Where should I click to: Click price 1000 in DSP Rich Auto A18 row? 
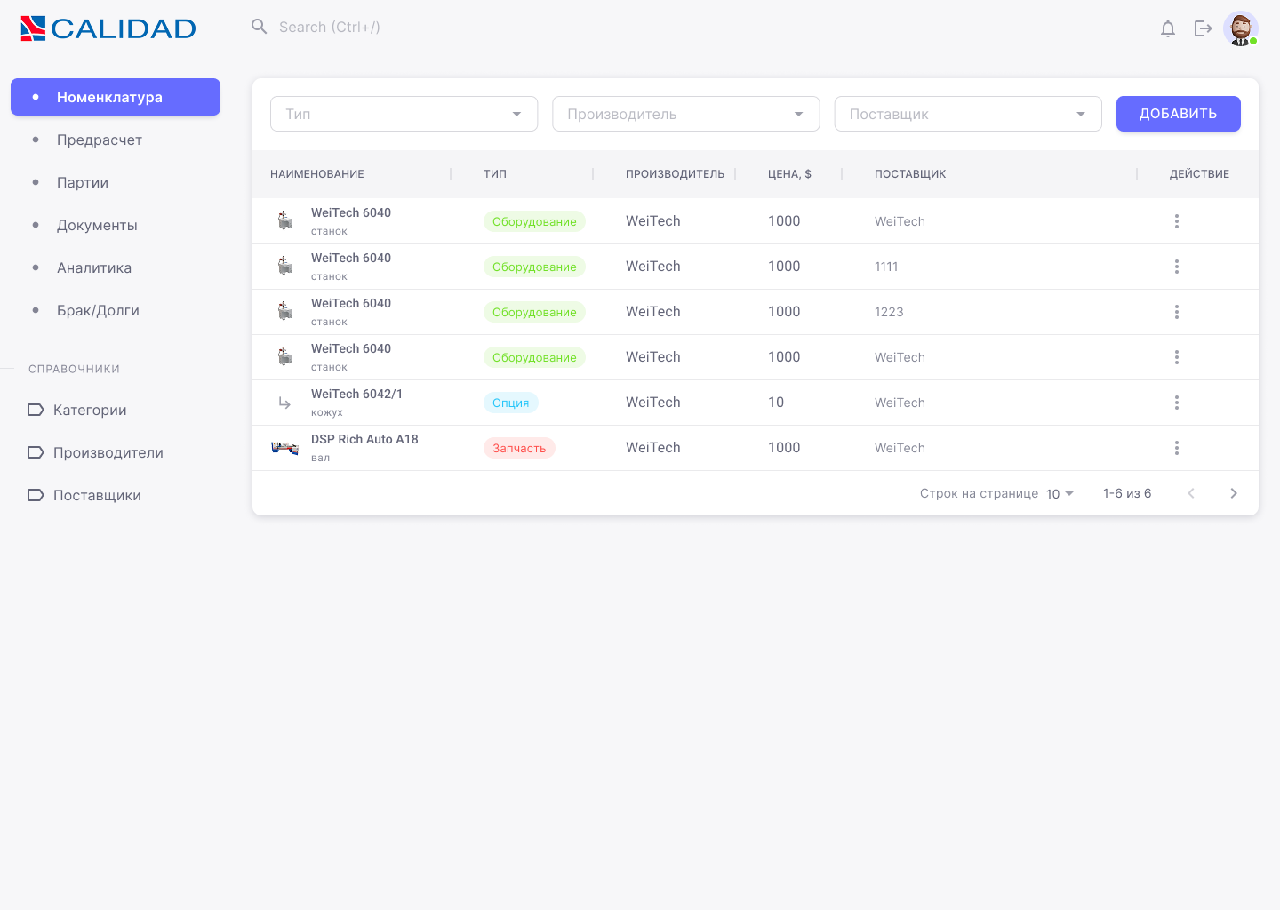(784, 448)
